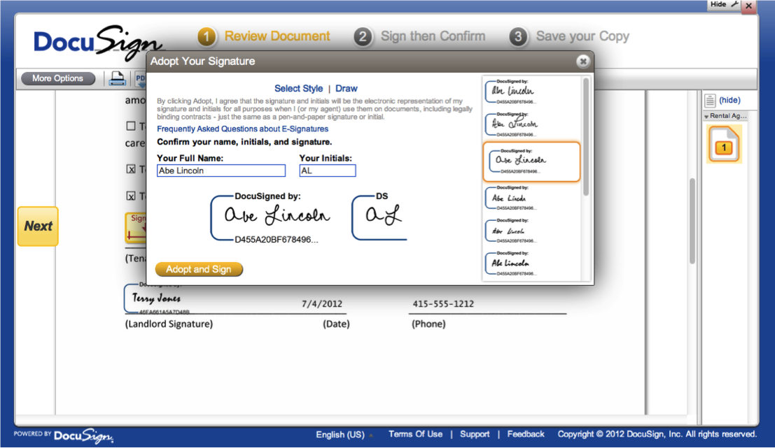Toggle the first checked checkbox in document
Viewport: 775px width, 448px height.
pos(130,169)
